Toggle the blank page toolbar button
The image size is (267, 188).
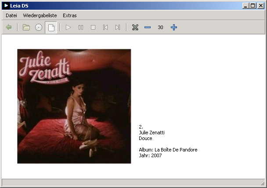point(51,27)
